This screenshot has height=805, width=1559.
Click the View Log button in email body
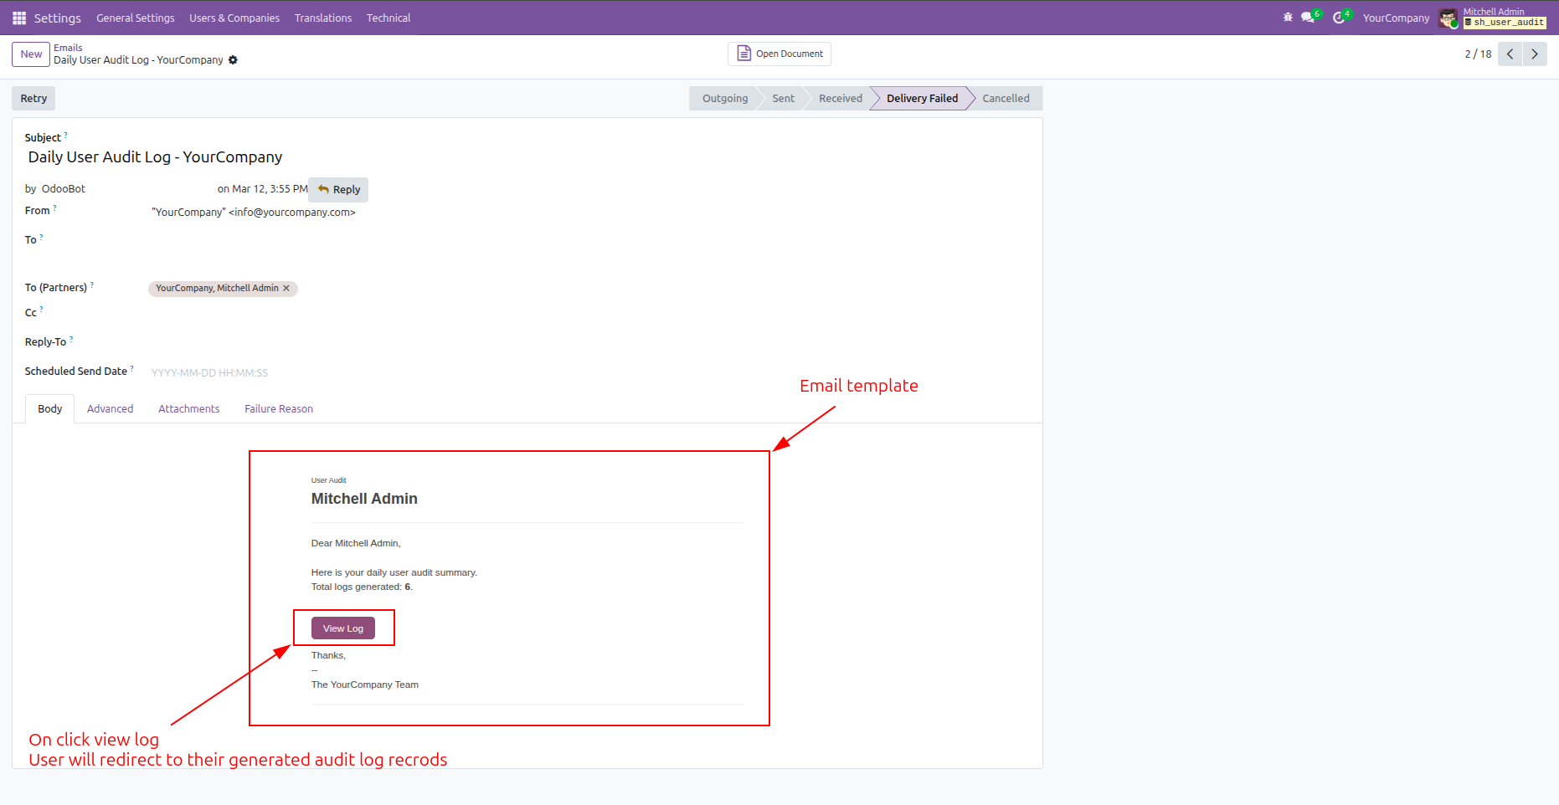[343, 628]
